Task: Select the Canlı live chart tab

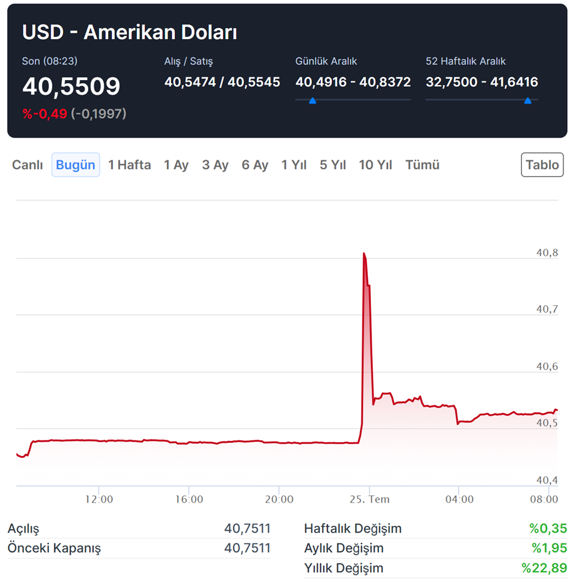Action: [x=28, y=165]
